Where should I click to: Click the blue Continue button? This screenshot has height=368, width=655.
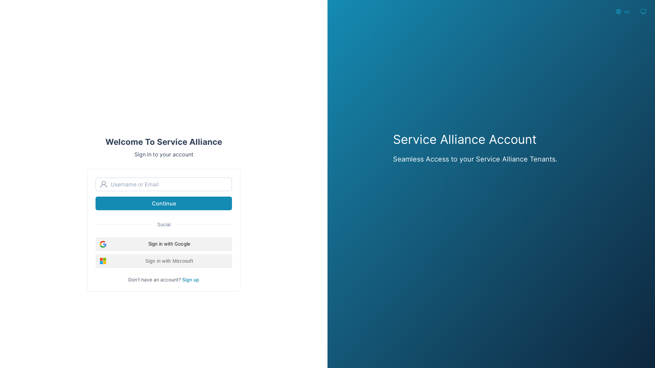[164, 203]
